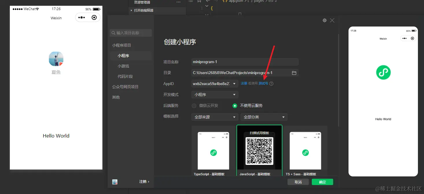Click the 确定 confirm button

322,182
